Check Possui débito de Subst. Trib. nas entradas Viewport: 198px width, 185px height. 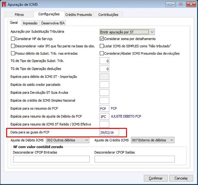(x=13, y=53)
